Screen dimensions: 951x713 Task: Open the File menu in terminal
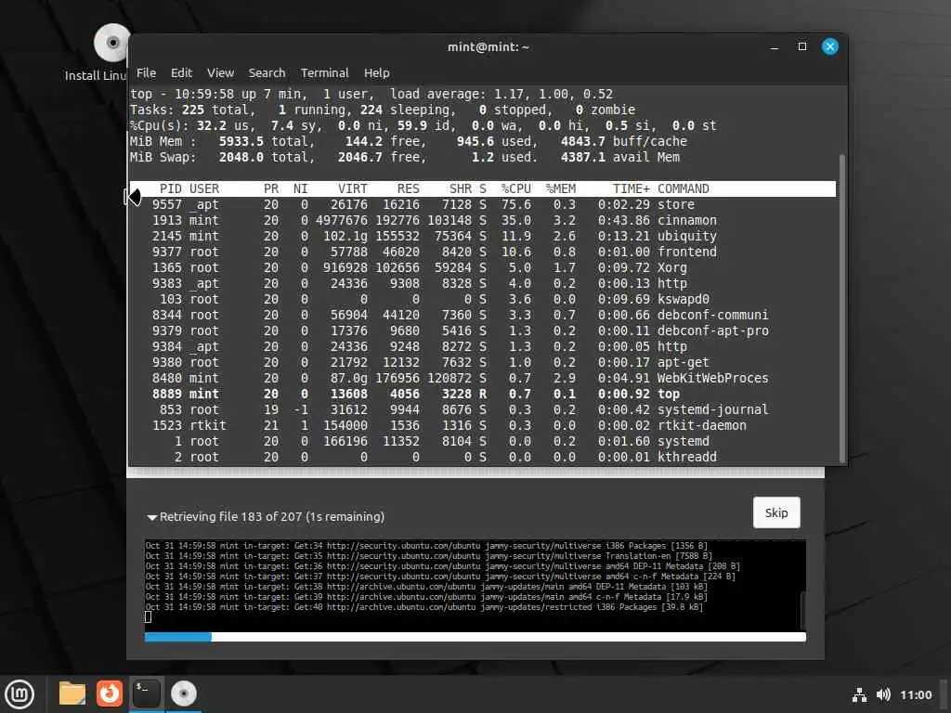coord(146,72)
